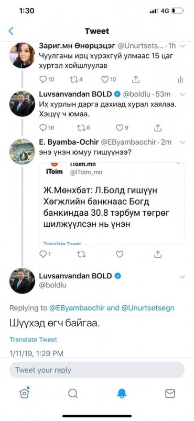
Task: Go back with the blue back arrow
Action: coord(11,31)
